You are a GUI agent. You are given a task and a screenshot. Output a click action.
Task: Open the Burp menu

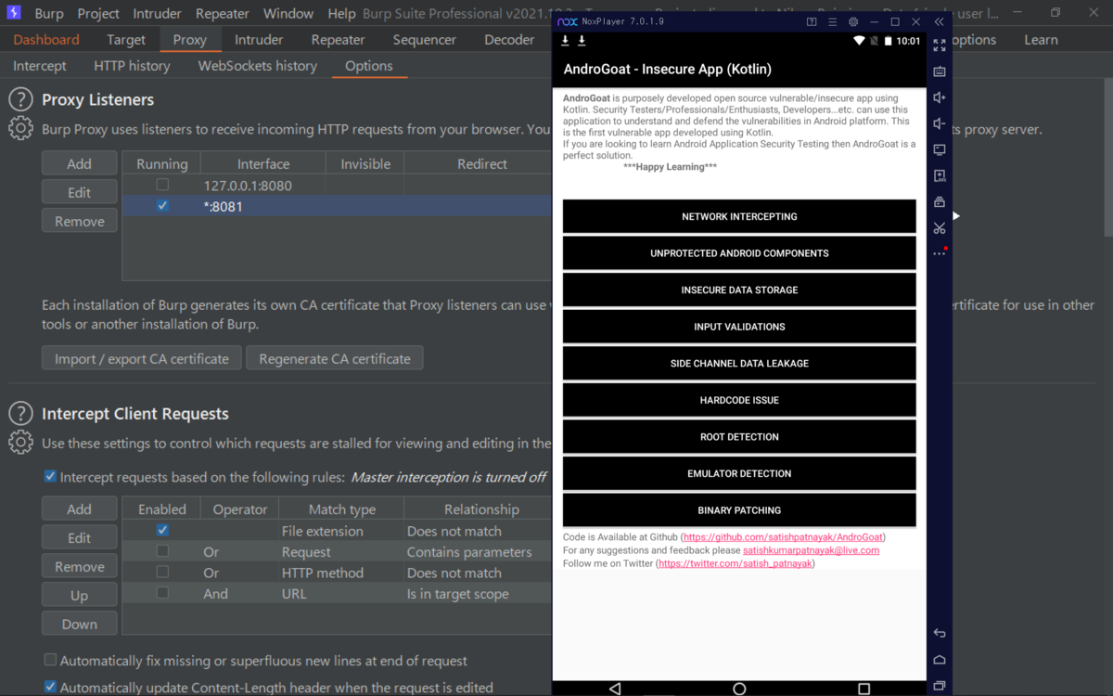pos(49,13)
